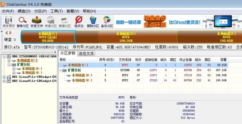Expand RD1:LinuxFile-CDGadget tree node
The width and height of the screenshot is (242, 124).
coord(4,77)
